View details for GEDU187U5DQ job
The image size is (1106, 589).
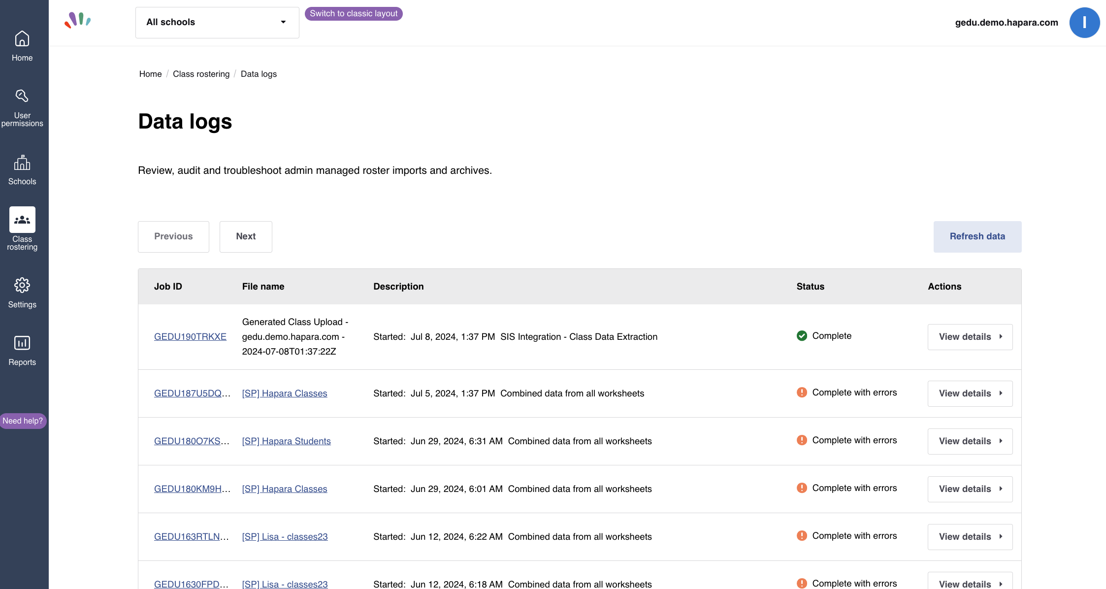point(970,393)
